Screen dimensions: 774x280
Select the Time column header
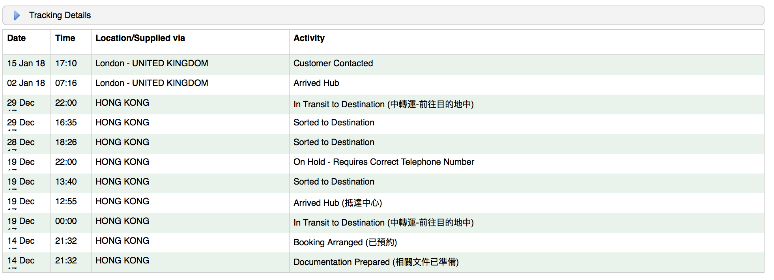pos(65,38)
